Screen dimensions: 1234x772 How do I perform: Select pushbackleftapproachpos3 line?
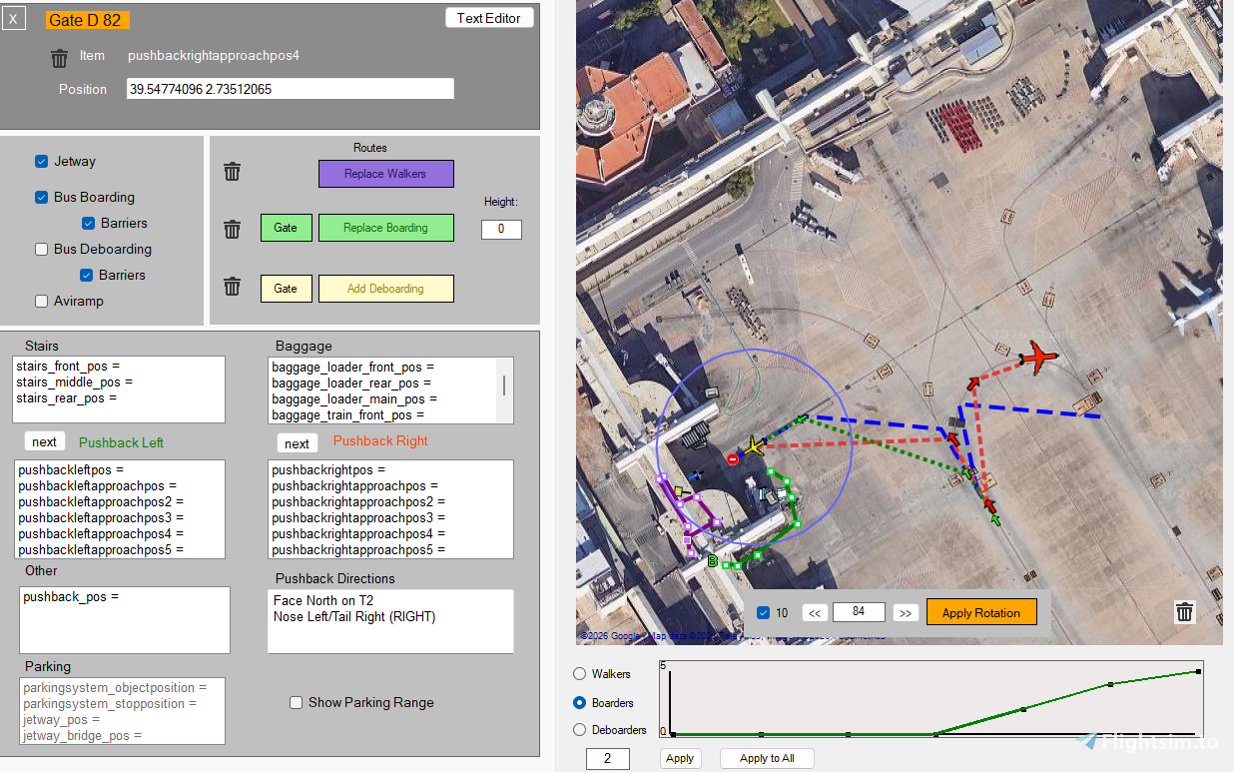pyautogui.click(x=101, y=517)
